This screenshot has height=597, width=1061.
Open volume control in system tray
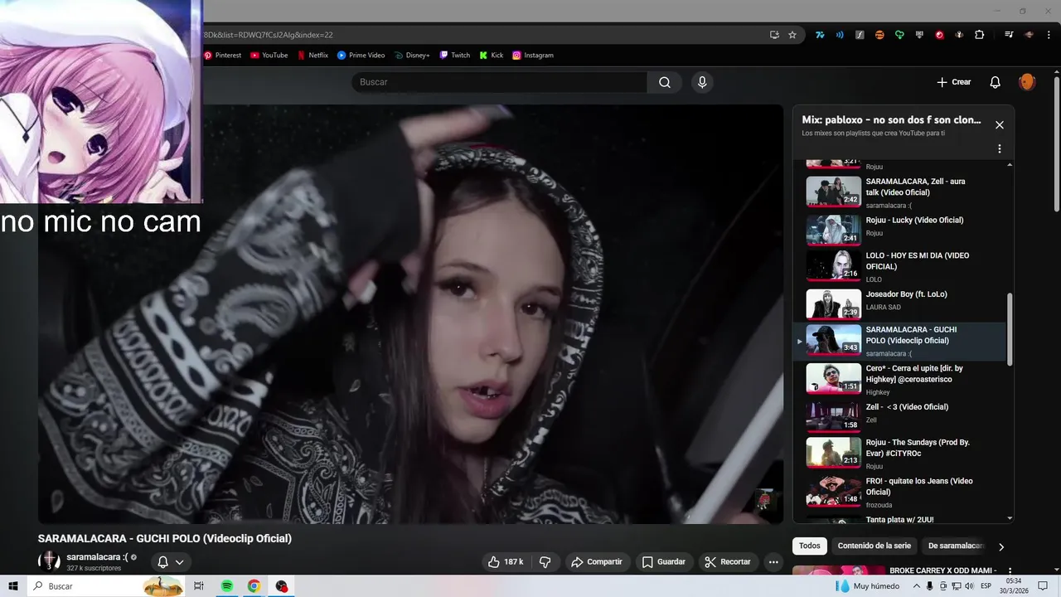click(969, 586)
